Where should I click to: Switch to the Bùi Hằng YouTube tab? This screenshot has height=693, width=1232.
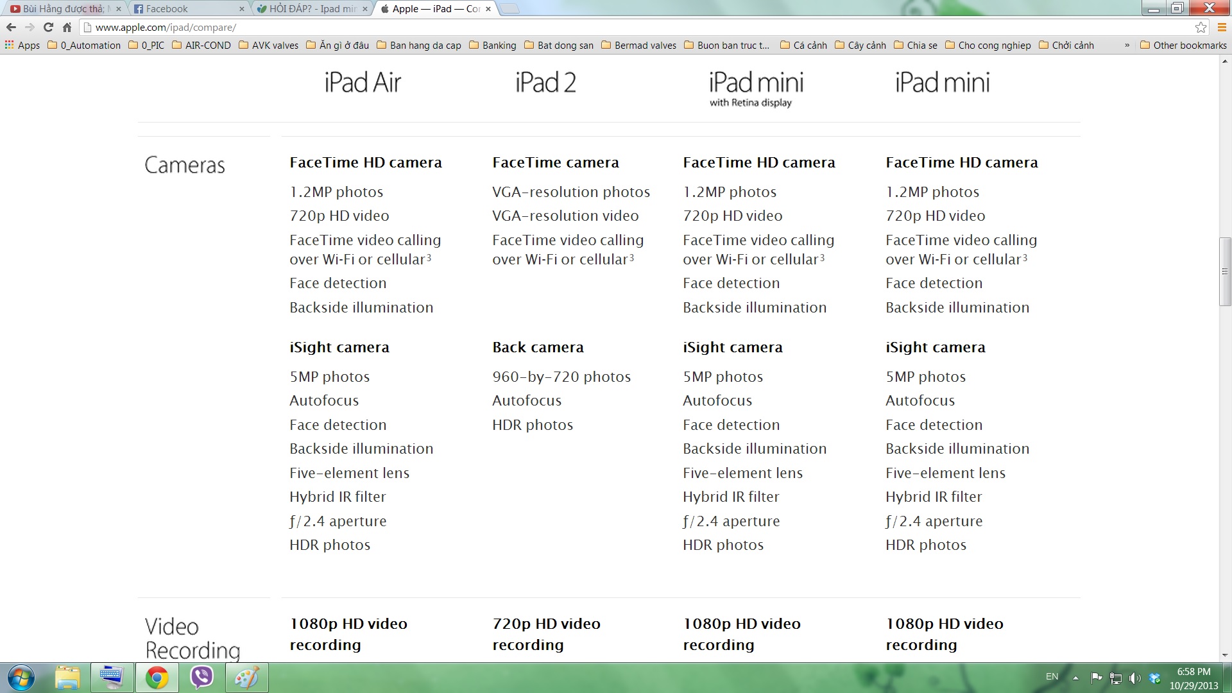64,9
